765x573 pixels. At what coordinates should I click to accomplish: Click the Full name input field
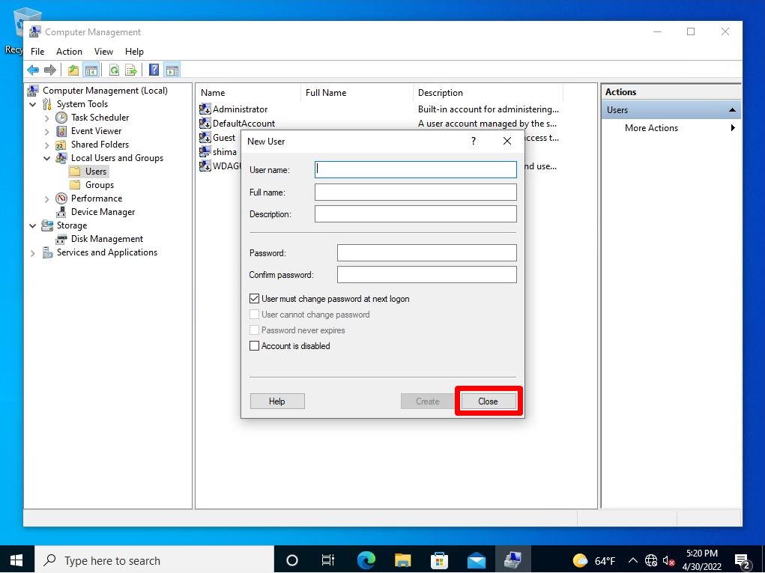(416, 192)
